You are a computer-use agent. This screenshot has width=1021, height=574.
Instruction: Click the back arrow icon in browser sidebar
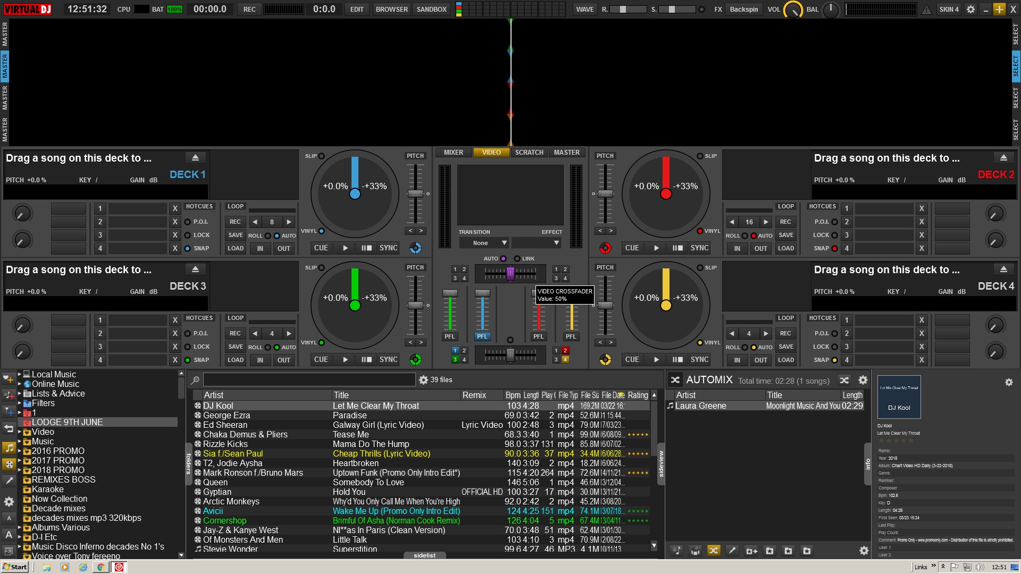click(x=9, y=428)
